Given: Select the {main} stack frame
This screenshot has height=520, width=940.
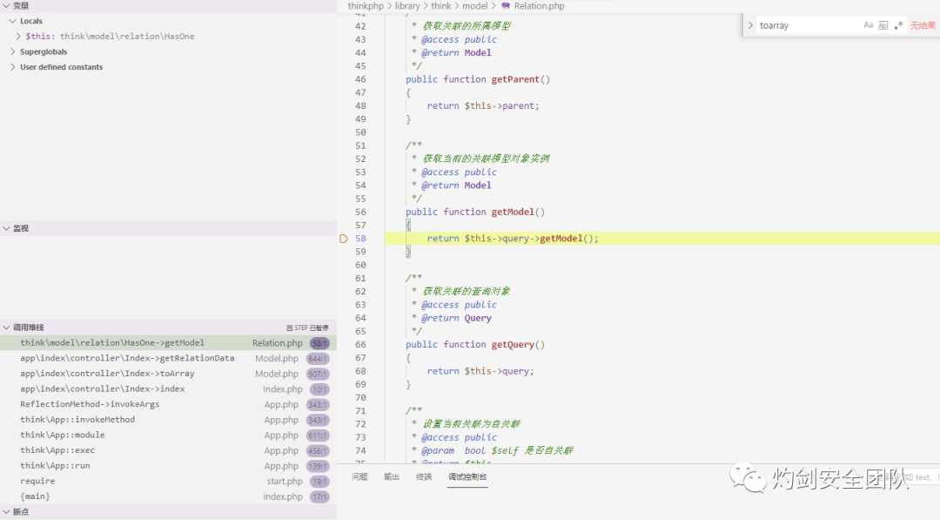Looking at the screenshot, I should 168,496.
